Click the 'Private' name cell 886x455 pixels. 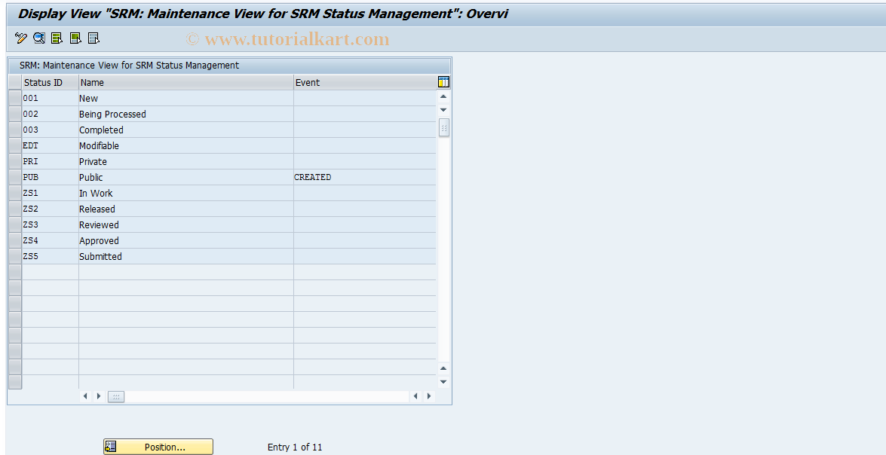point(186,161)
